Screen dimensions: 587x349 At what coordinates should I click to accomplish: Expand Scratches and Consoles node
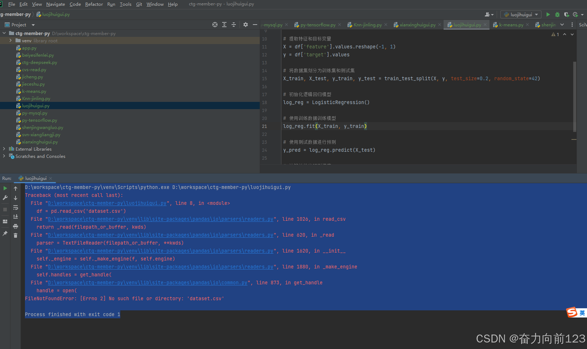point(4,156)
